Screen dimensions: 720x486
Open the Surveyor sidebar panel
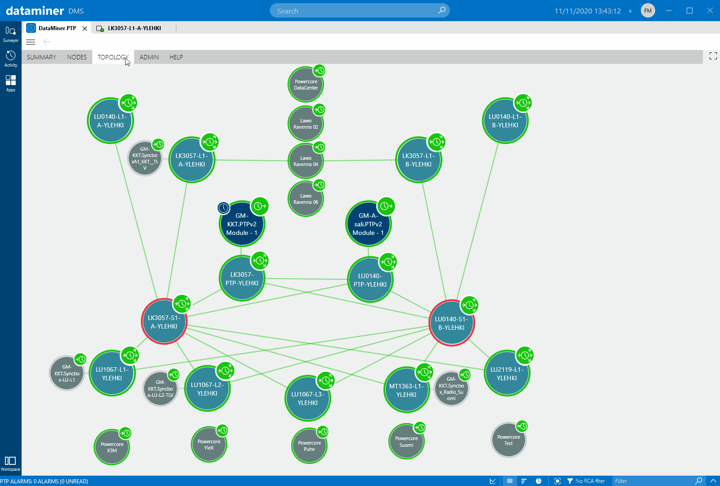point(10,34)
